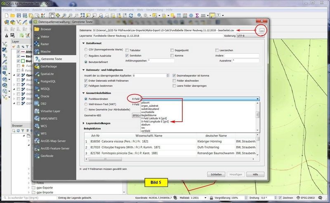Select the Well-Known-Text (WKT) radio option
Viewport: 330px width, 203px height.
tap(86, 104)
